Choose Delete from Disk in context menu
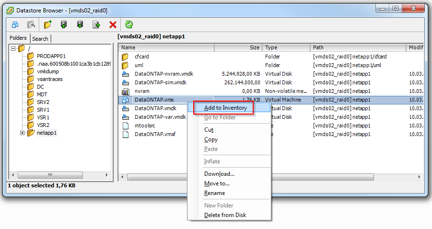Screen dimensions: 432x229 [229, 215]
